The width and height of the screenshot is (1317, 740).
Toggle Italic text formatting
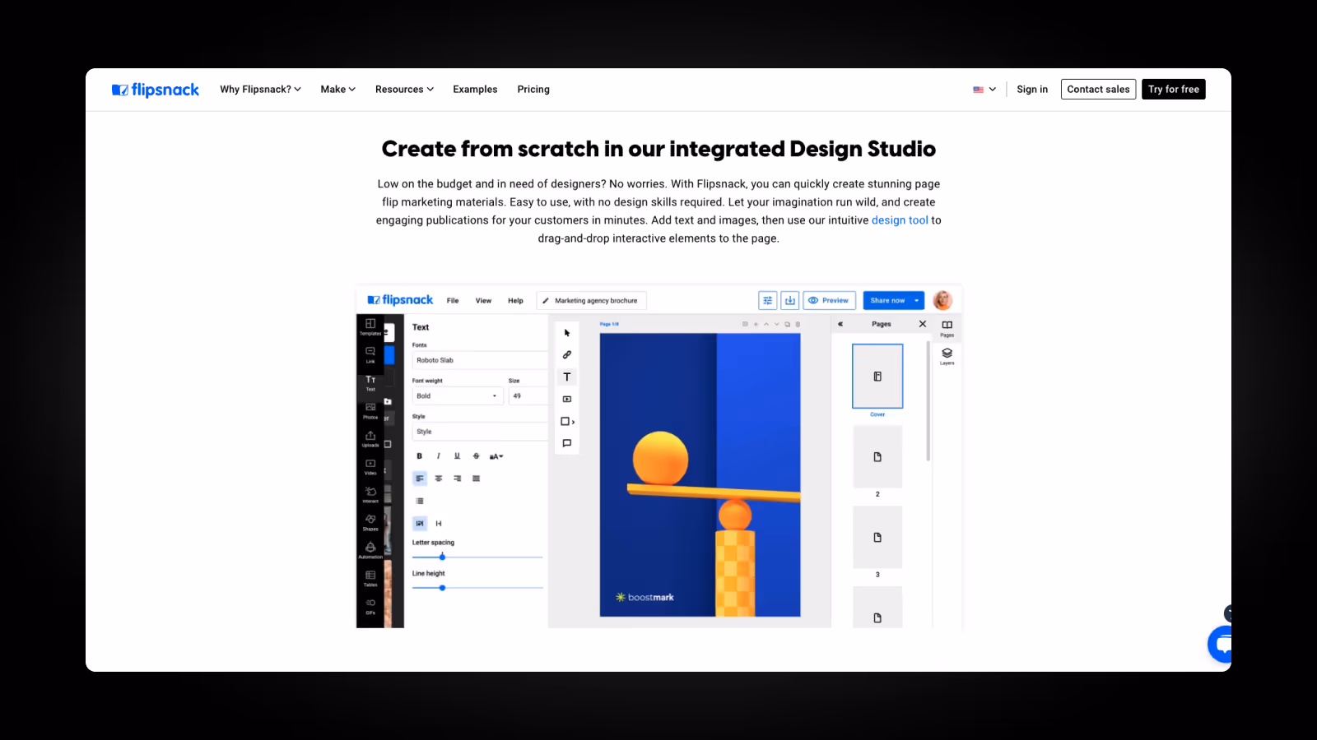tap(439, 456)
